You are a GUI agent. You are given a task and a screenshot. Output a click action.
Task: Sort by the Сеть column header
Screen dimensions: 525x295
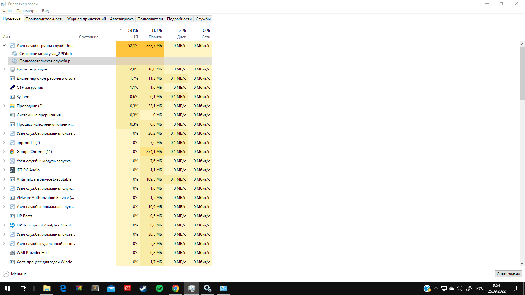[200, 33]
